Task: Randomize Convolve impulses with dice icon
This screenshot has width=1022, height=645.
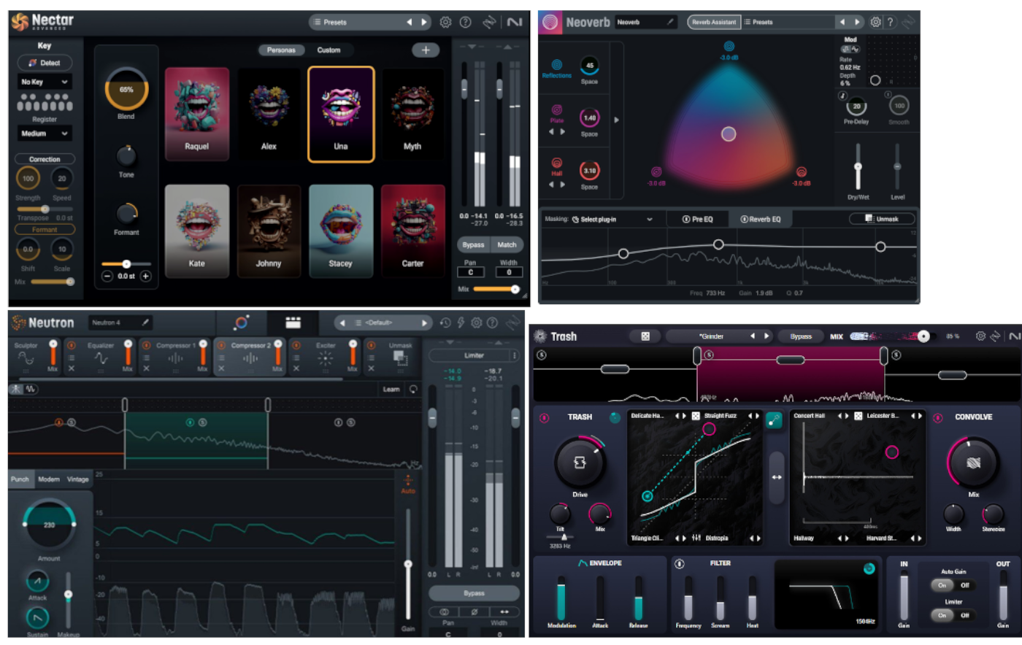Action: (858, 416)
